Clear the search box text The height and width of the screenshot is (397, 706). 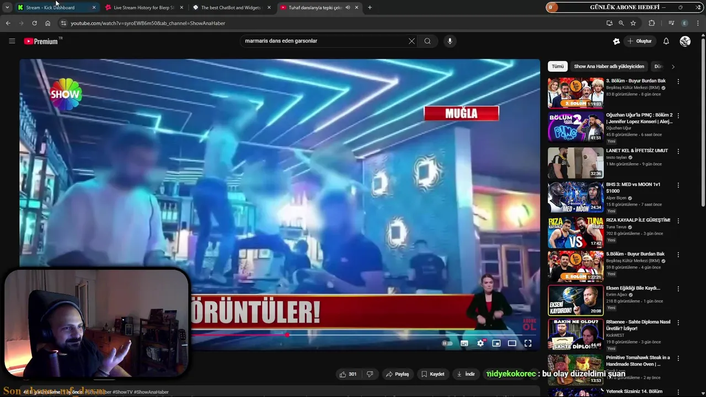coord(411,41)
